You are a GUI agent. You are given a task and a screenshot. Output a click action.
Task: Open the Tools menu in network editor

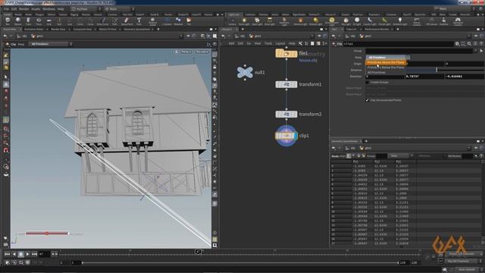(x=268, y=44)
